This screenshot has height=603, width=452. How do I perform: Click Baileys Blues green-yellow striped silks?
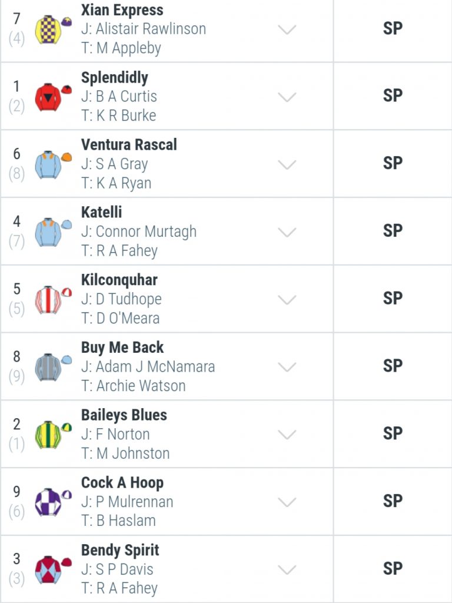(53, 435)
